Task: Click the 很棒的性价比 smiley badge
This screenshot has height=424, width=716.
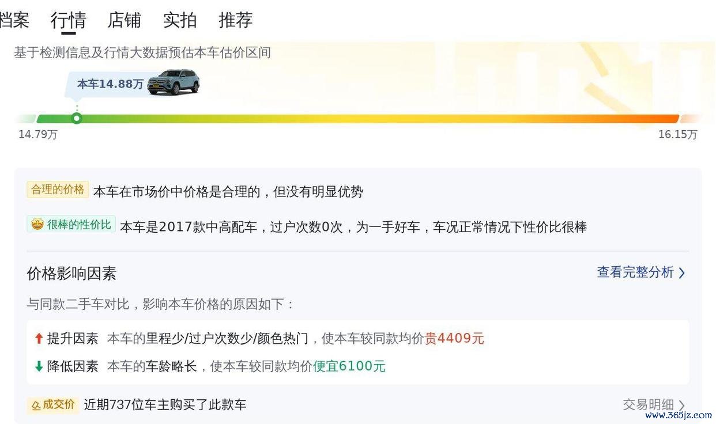Action: [x=71, y=224]
